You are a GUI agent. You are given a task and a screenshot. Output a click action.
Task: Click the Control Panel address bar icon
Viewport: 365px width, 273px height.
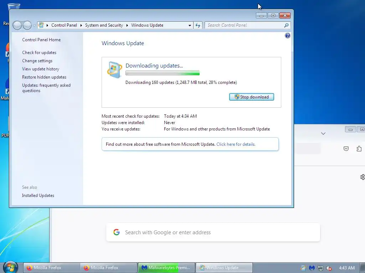point(41,25)
